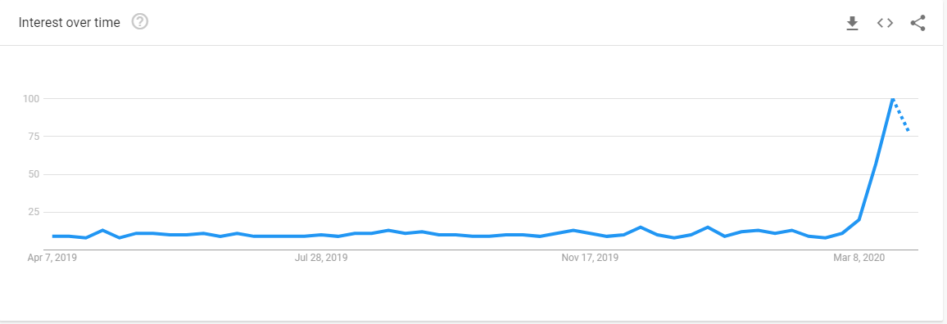Click the dotted partial-data line segment
This screenshot has height=324, width=947.
(900, 115)
